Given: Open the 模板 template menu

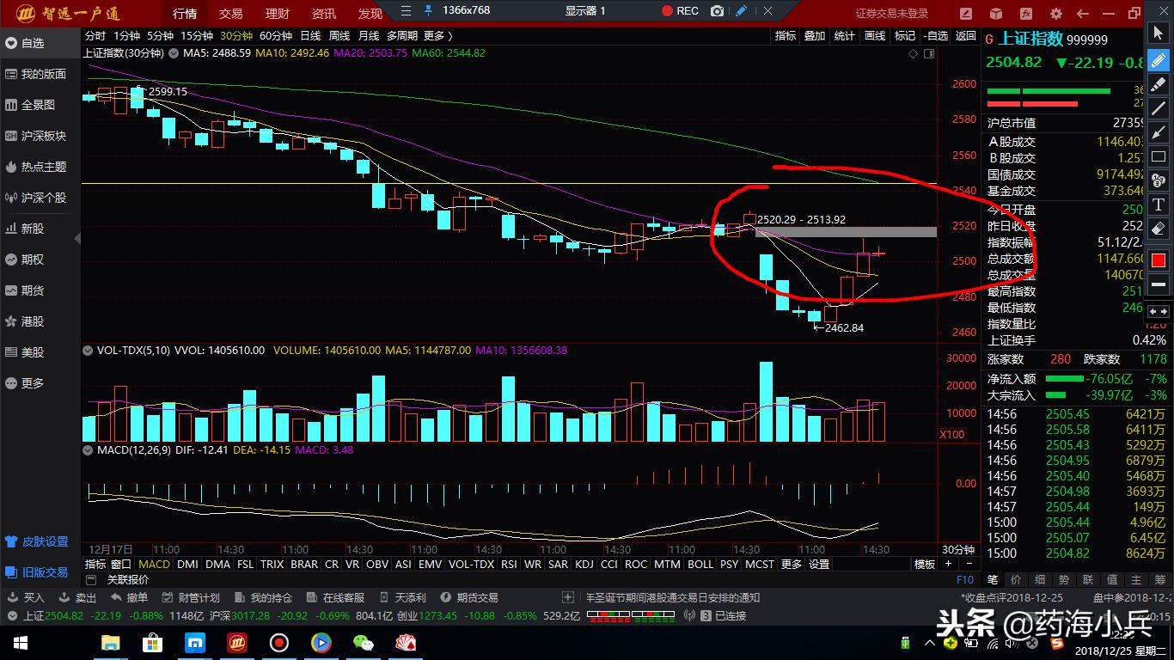Looking at the screenshot, I should [925, 565].
